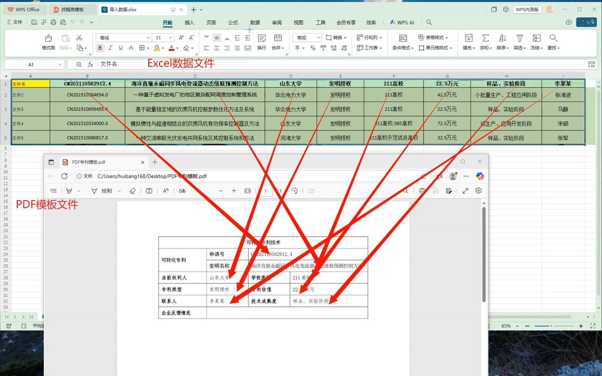Open the 转换 convert dropdown
This screenshot has height=376, width=602.
336,38
